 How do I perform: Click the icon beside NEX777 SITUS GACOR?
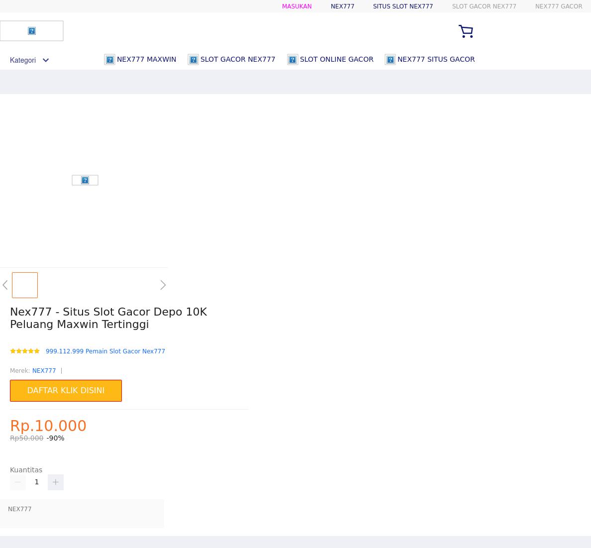[391, 60]
